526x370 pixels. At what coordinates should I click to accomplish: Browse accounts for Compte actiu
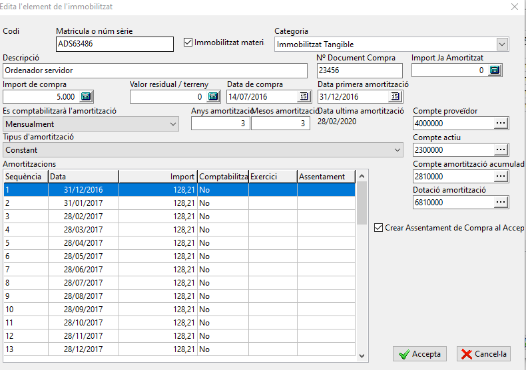pyautogui.click(x=501, y=150)
